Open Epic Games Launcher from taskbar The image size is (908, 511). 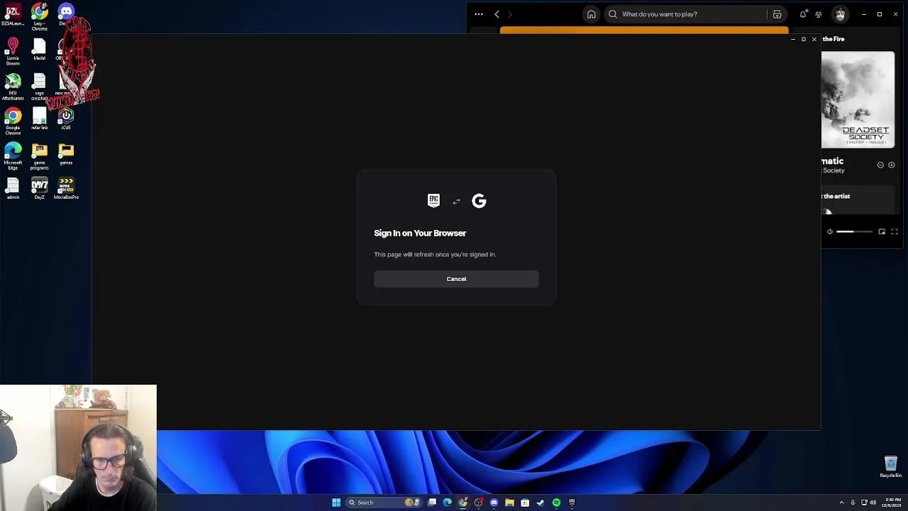pyautogui.click(x=572, y=502)
